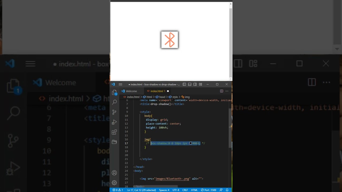This screenshot has height=192, width=342.
Task: Open the Run and Debug view
Action: coord(114,122)
